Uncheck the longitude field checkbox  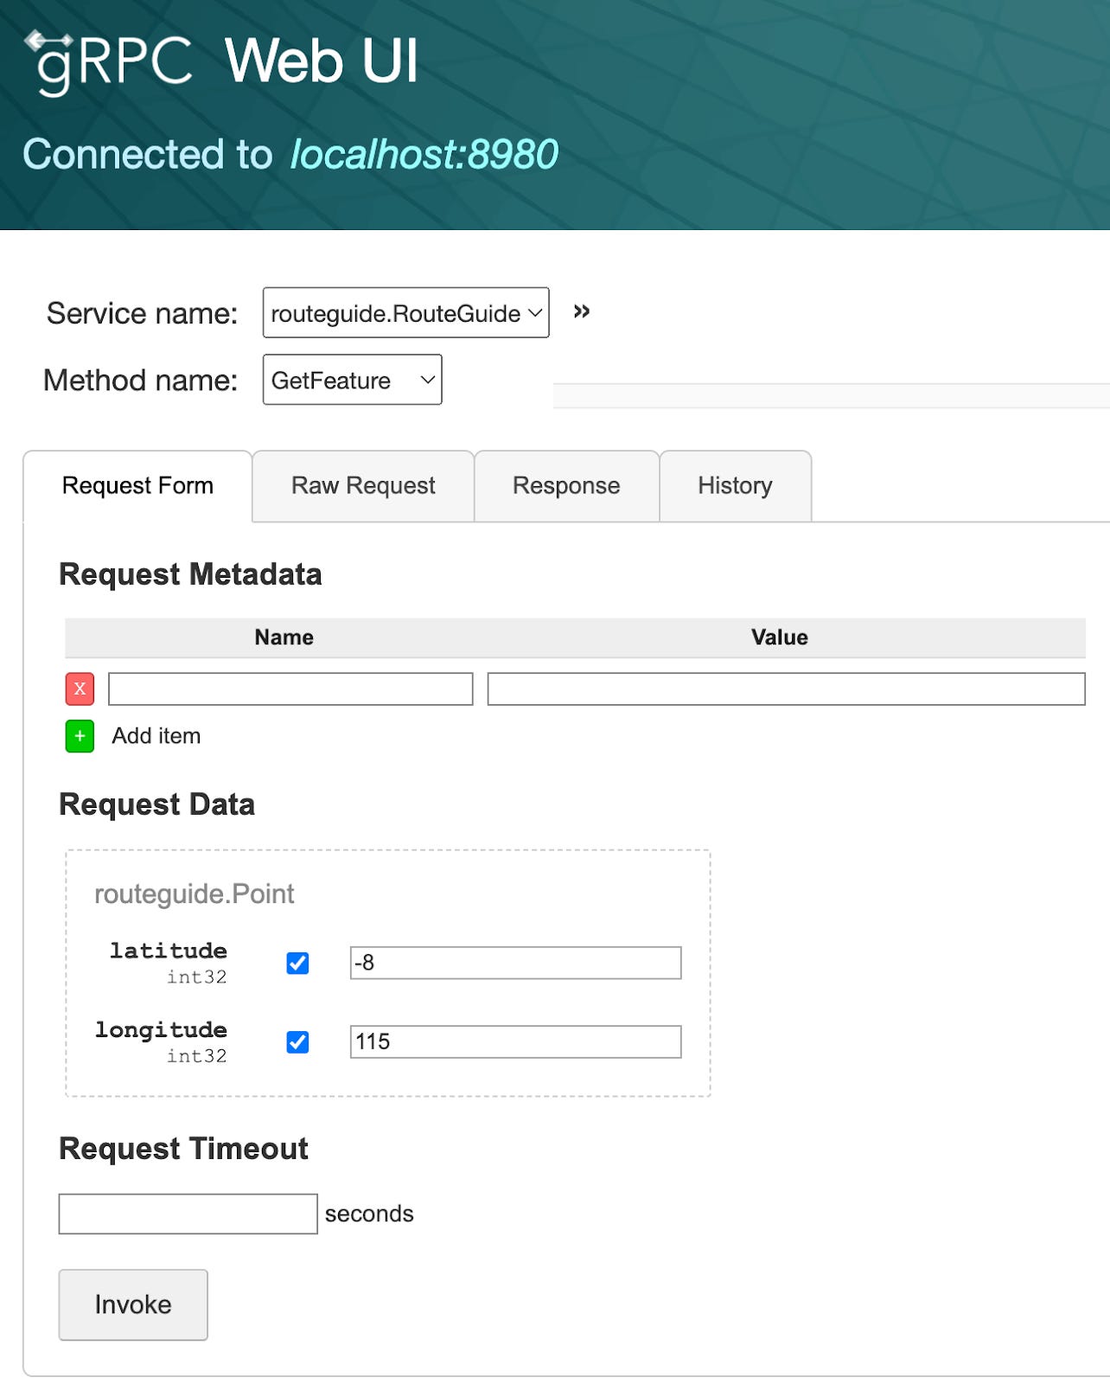click(x=297, y=1041)
